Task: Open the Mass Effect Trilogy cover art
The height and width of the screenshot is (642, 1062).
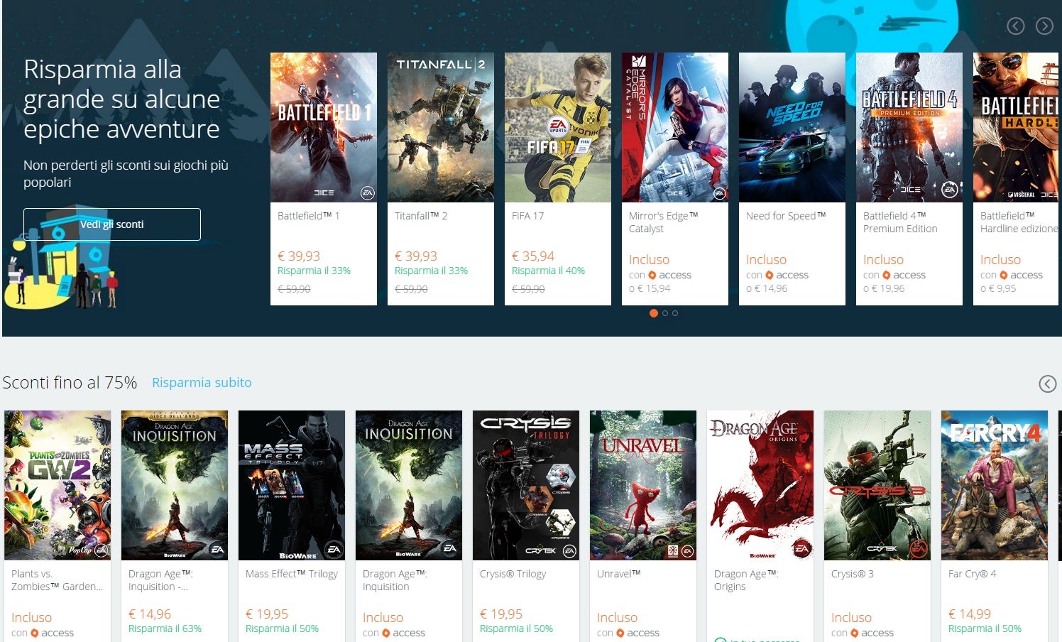Action: 292,485
